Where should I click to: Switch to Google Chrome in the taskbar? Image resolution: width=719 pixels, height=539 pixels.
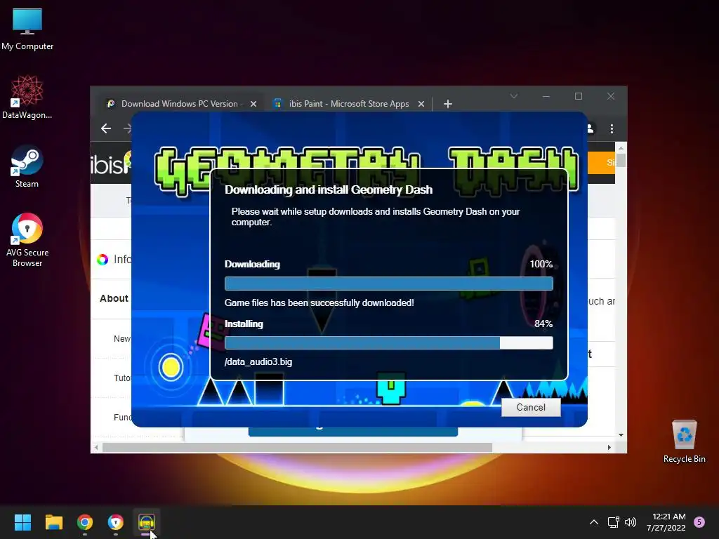[x=85, y=522]
